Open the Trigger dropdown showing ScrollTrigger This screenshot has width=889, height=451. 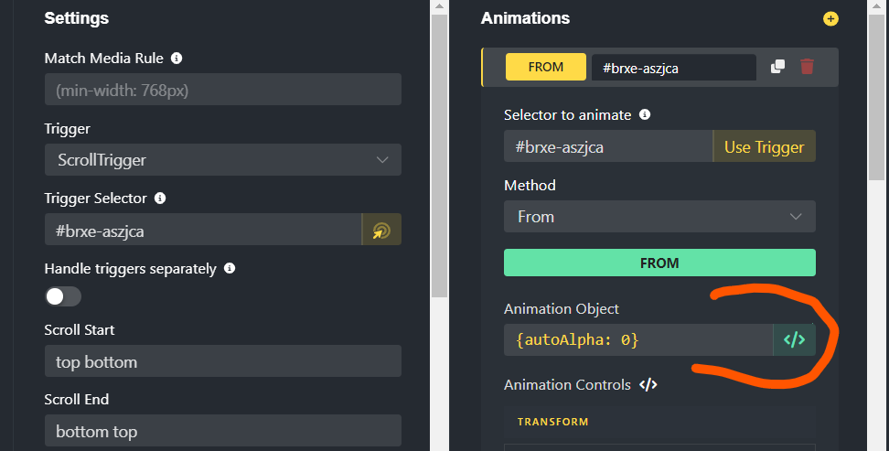[222, 160]
